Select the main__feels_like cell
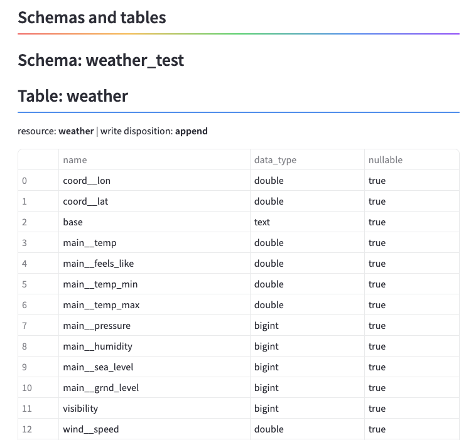 click(x=154, y=263)
